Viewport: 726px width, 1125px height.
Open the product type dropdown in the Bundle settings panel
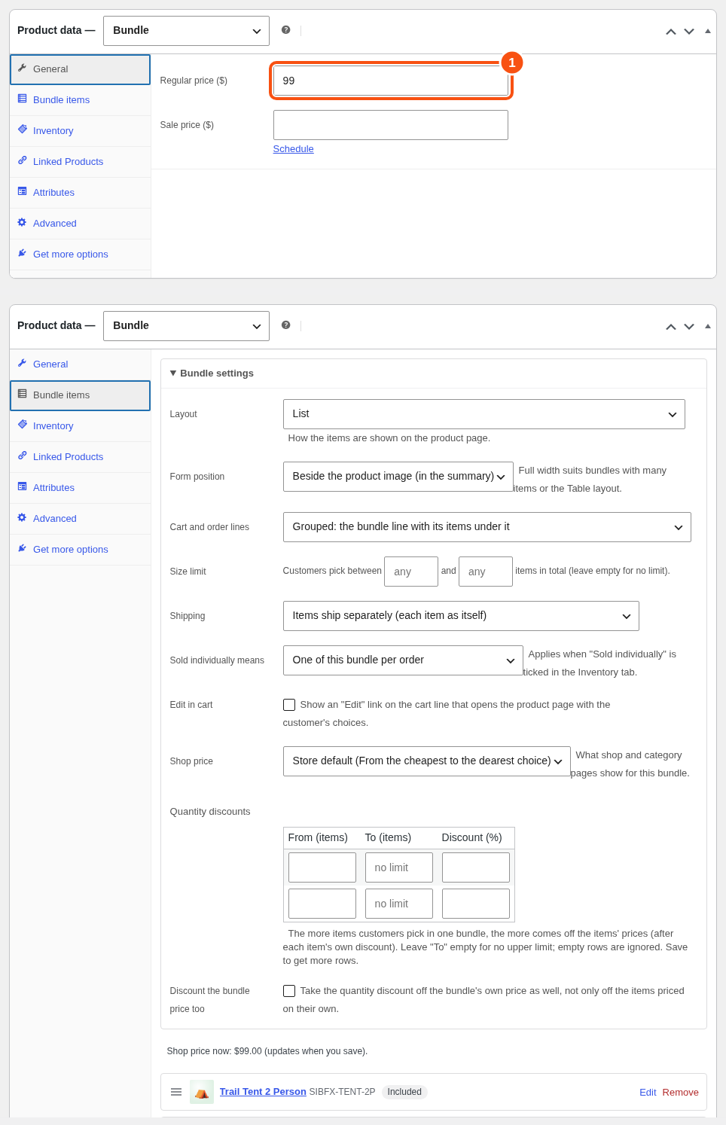(186, 326)
